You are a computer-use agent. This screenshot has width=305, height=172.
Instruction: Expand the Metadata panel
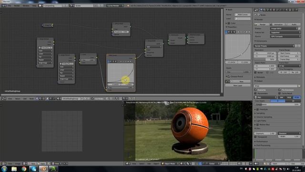click(261, 77)
